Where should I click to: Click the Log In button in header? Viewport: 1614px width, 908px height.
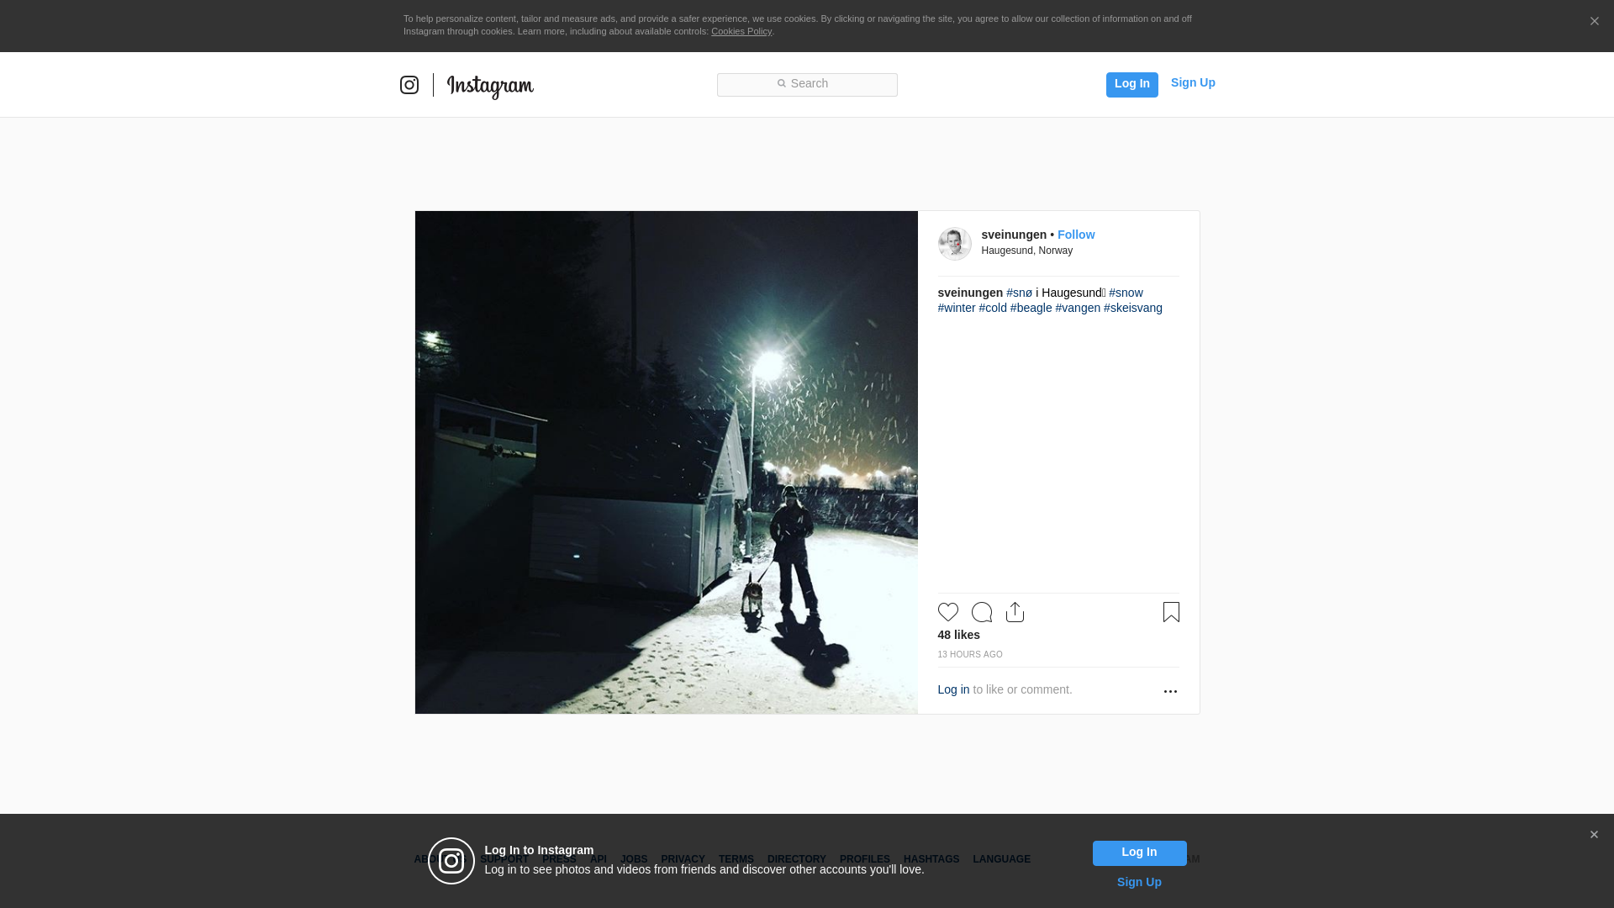[1131, 84]
